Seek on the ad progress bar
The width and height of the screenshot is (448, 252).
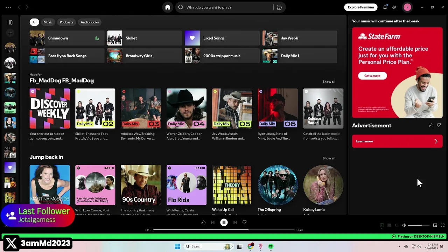click(x=224, y=230)
